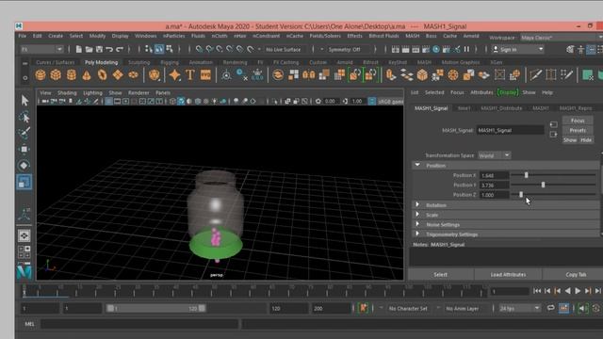Create a polygon plane from the shelf
603x339 pixels.
[118, 75]
